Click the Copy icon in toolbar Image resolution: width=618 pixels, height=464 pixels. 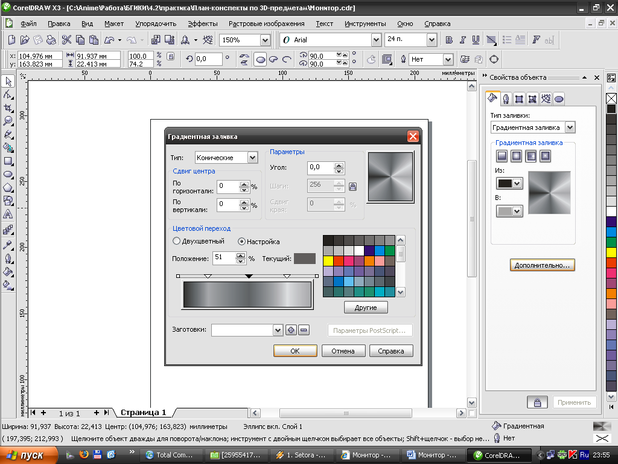coord(80,40)
